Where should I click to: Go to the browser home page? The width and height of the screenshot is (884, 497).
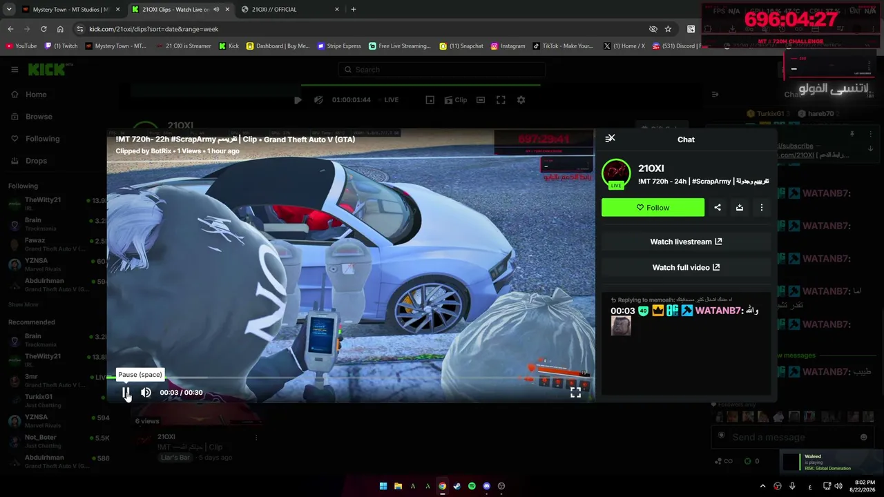click(x=60, y=29)
